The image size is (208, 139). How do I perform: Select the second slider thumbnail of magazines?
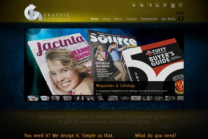click(45, 98)
